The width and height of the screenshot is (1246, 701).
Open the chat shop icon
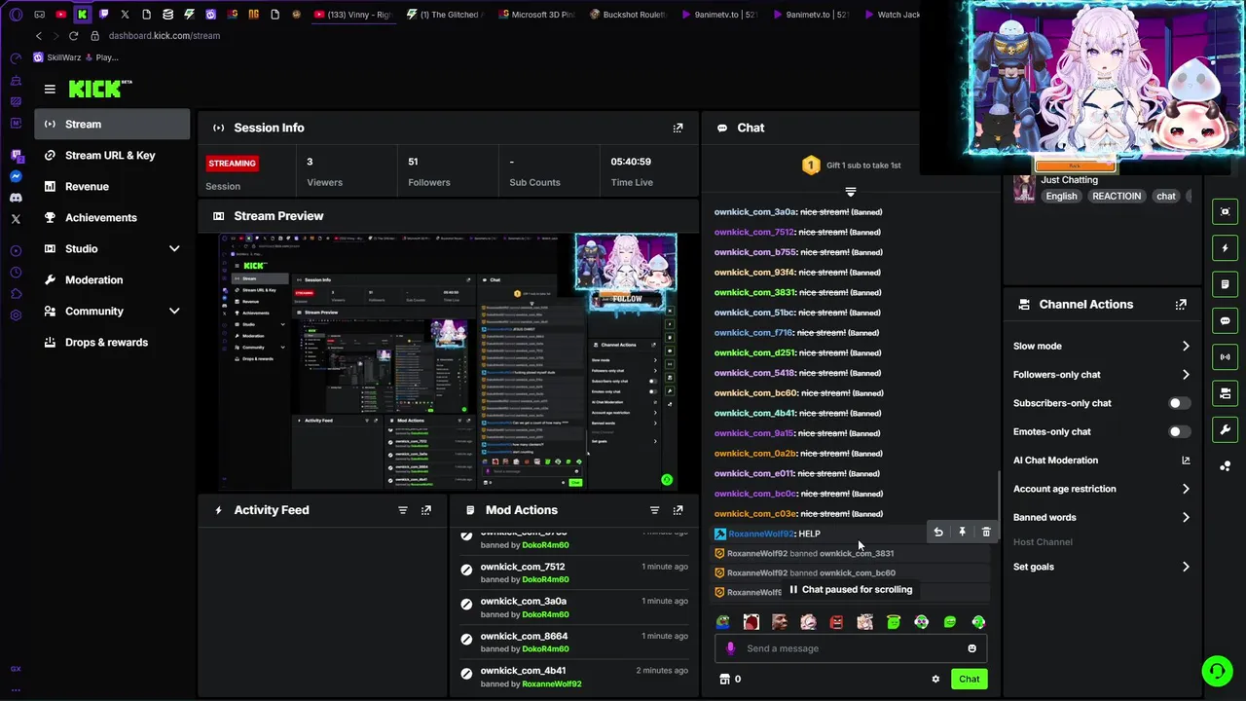[724, 680]
